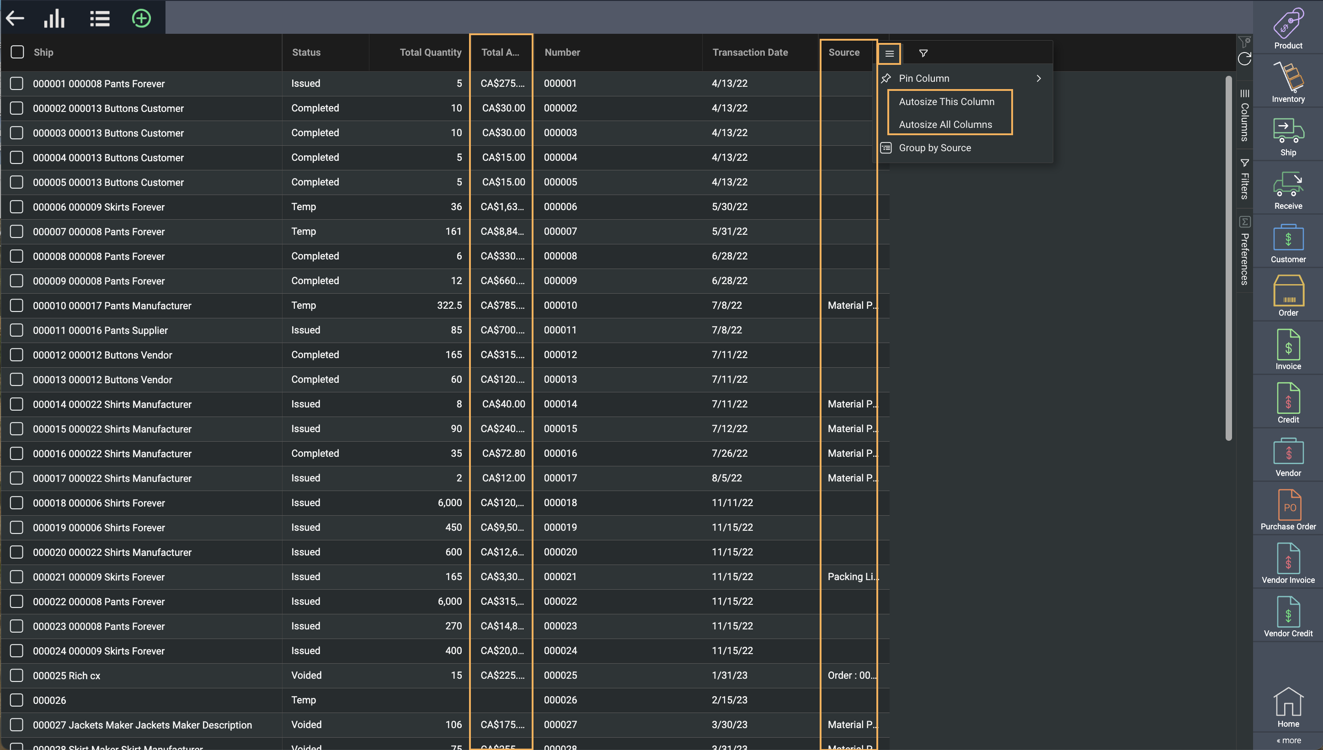Switch to the column filter tab

(x=923, y=53)
